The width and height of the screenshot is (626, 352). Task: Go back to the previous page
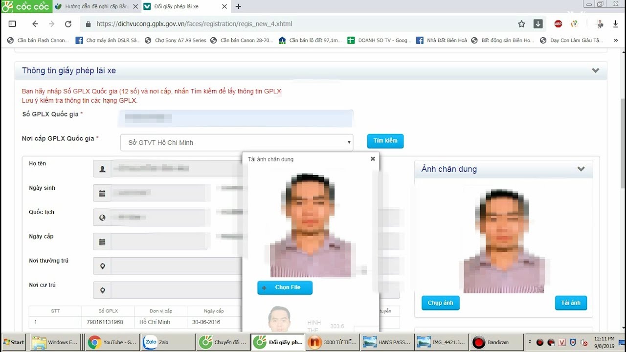[35, 24]
